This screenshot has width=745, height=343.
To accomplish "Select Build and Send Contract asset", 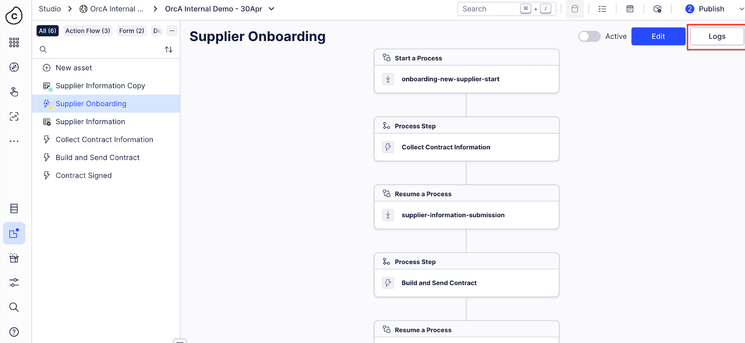I will click(x=97, y=158).
